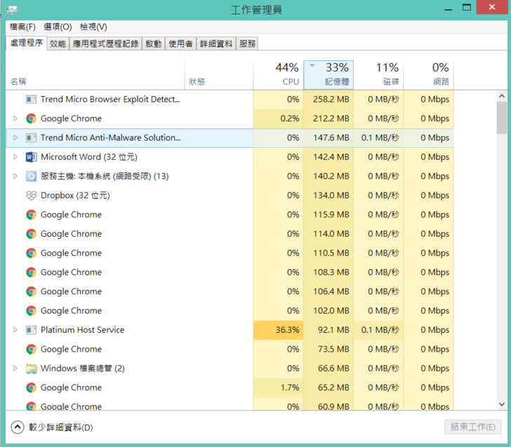
Task: Collapse view with 較少詳細資料 toggle
Action: click(x=18, y=427)
